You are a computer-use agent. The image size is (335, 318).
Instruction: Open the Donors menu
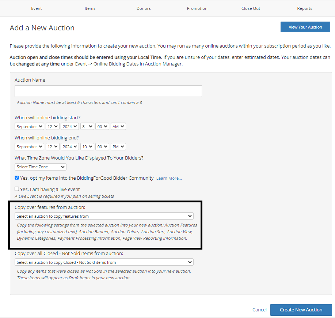click(144, 8)
